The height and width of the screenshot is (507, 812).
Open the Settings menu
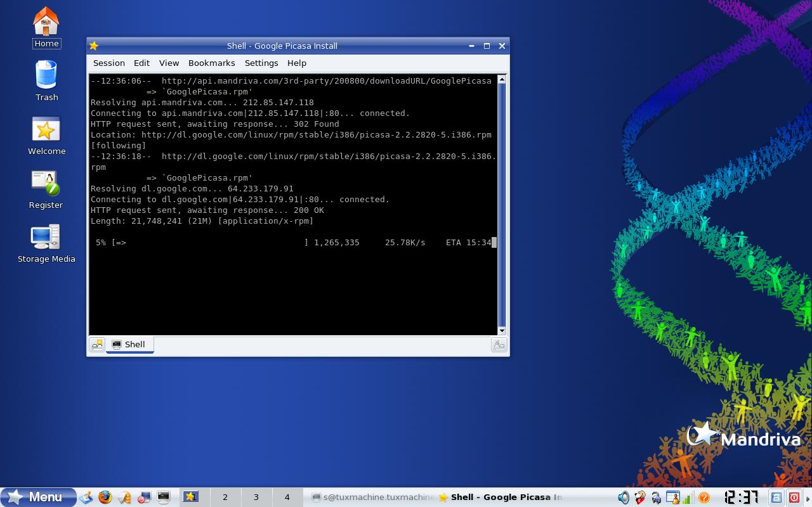(261, 63)
